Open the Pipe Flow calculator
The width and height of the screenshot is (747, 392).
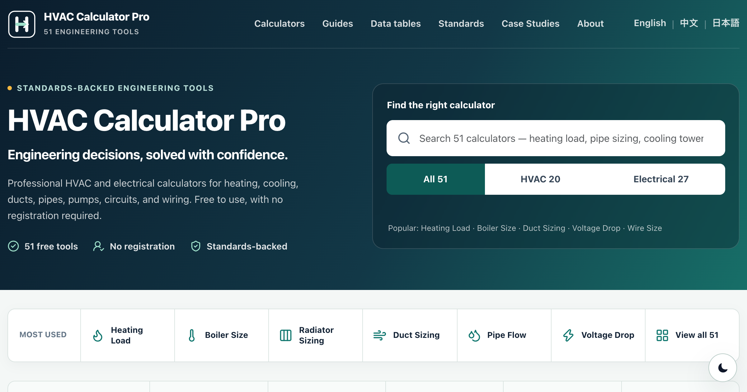click(504, 335)
